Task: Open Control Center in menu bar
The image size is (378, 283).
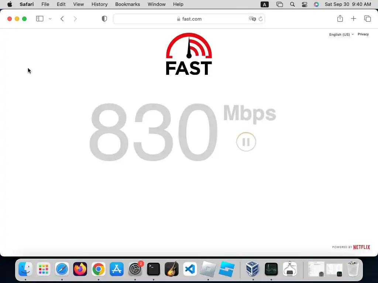Action: tap(305, 4)
